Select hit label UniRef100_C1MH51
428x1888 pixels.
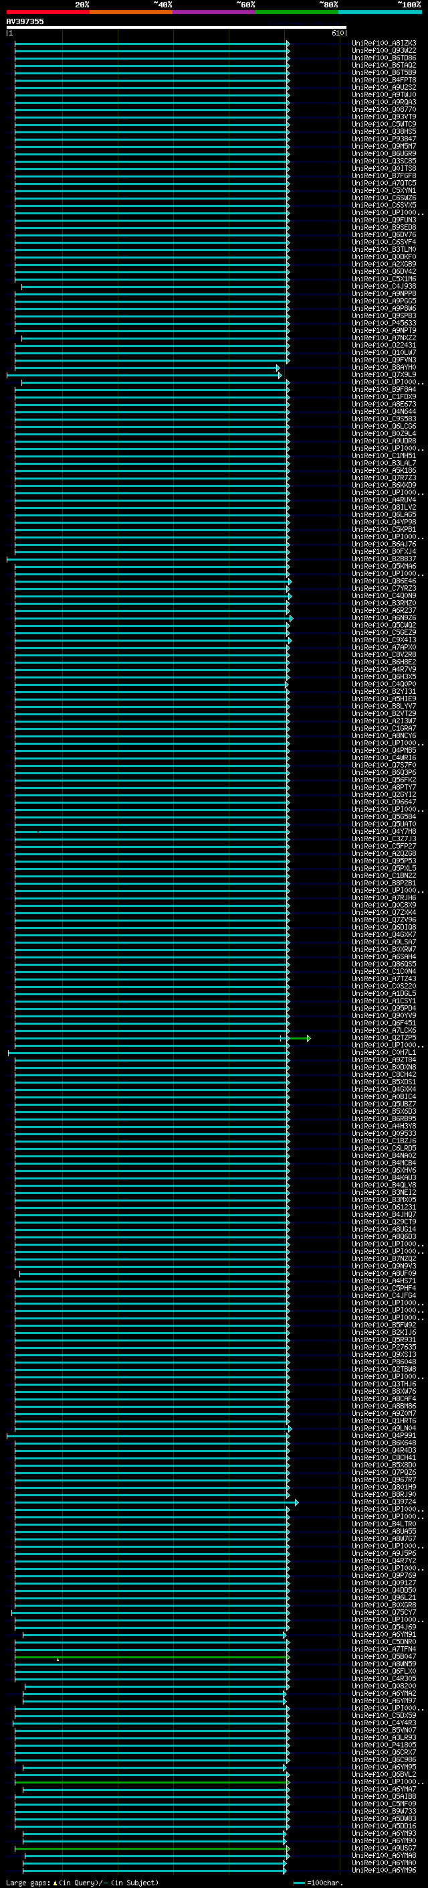(x=383, y=456)
